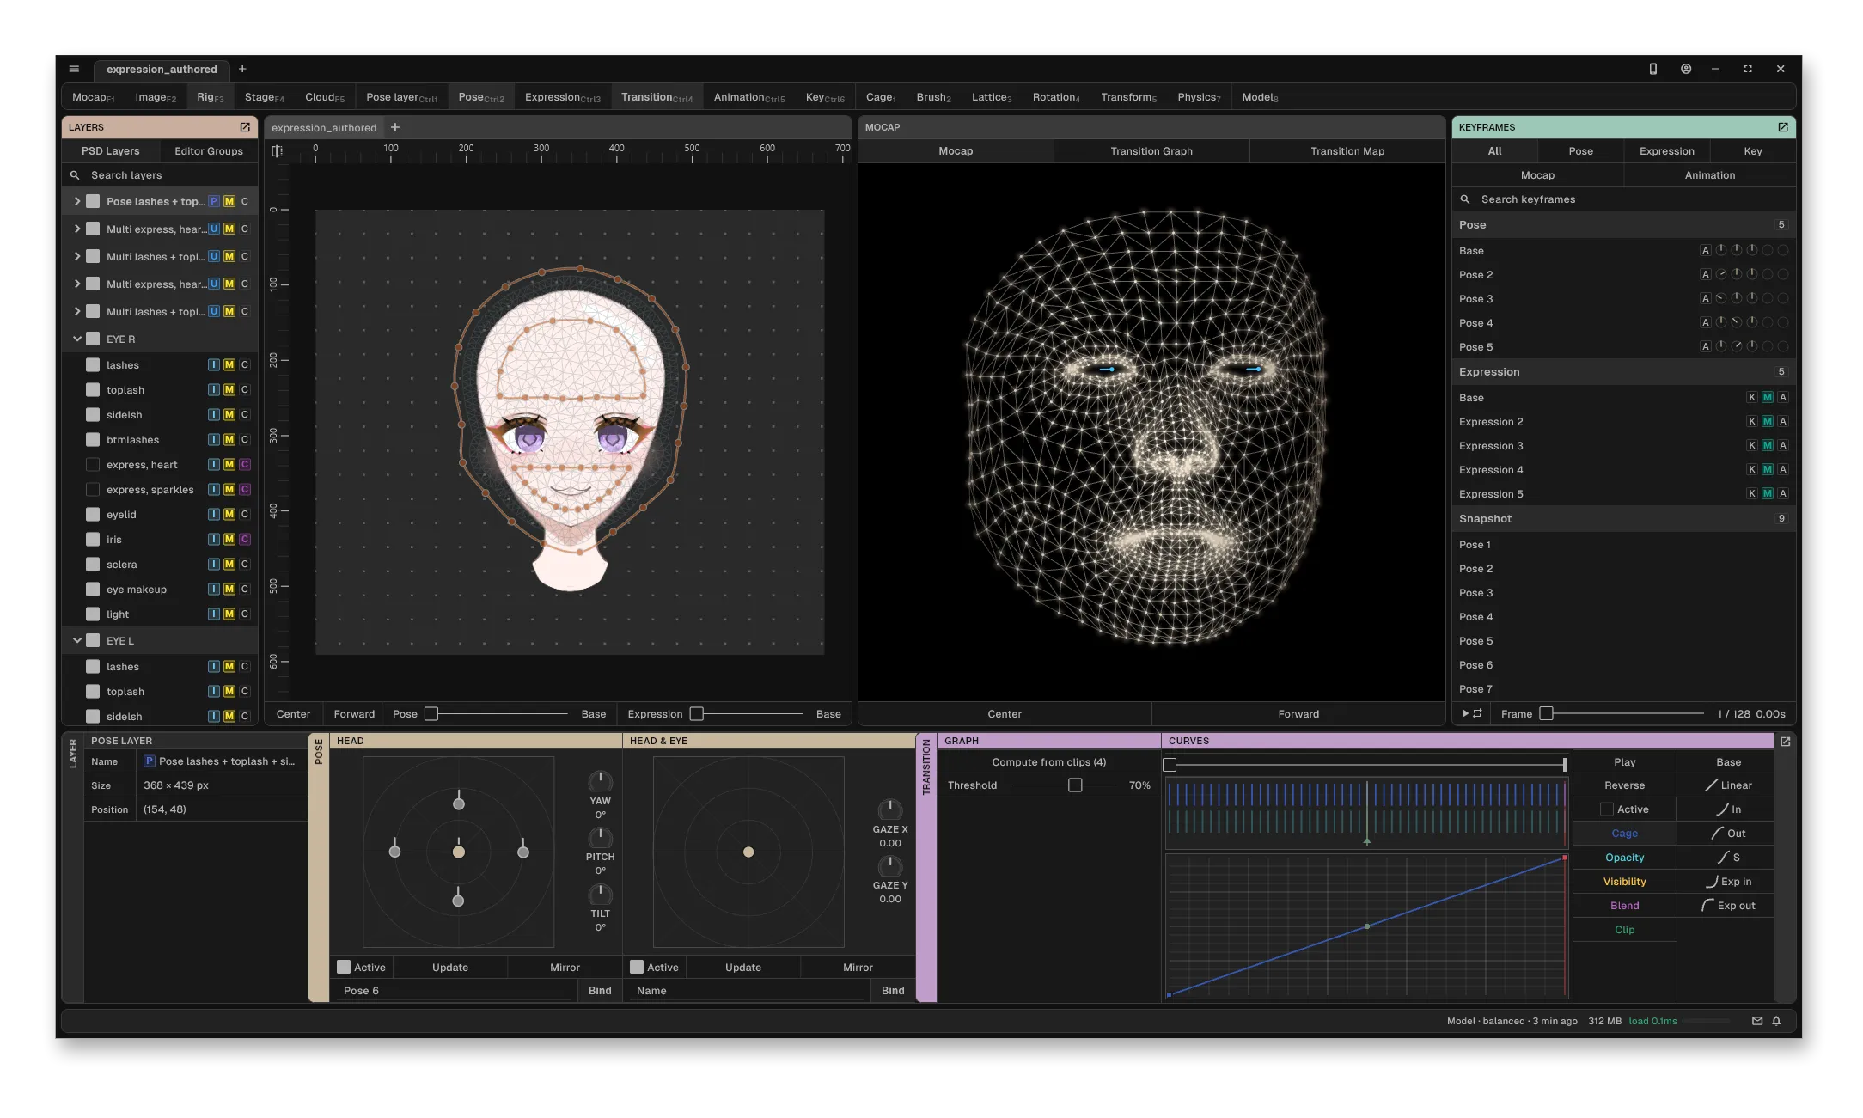Pop out the Layers panel

coord(245,127)
